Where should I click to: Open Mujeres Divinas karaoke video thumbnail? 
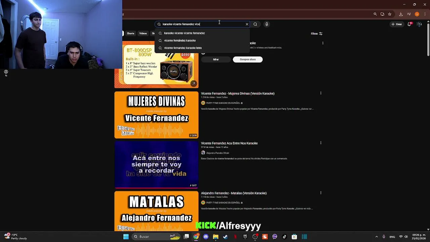[x=156, y=115]
